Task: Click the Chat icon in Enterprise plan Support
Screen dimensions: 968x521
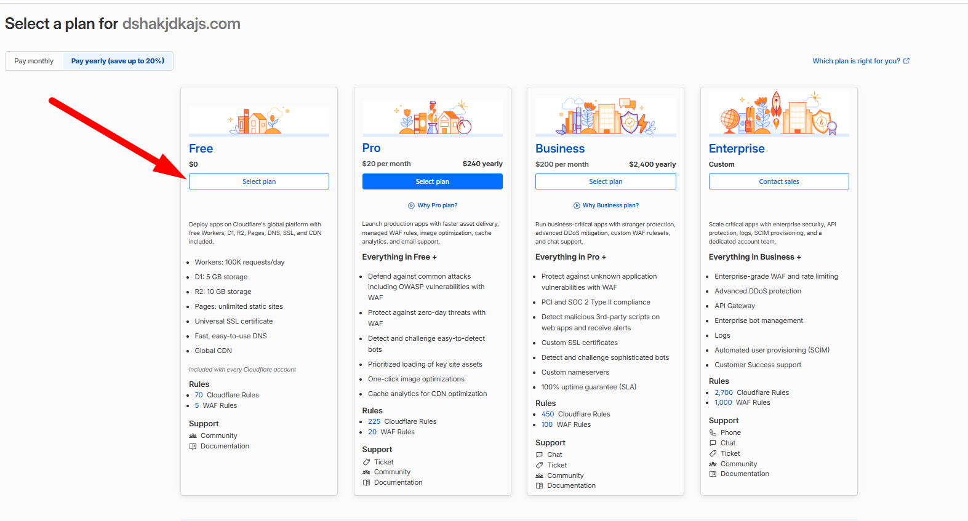Action: point(713,443)
